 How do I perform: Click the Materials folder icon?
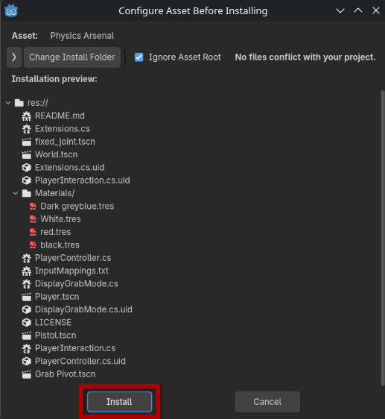(26, 193)
